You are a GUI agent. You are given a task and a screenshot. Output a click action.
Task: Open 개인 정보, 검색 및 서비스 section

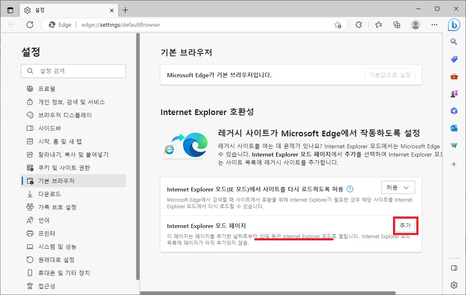[73, 102]
